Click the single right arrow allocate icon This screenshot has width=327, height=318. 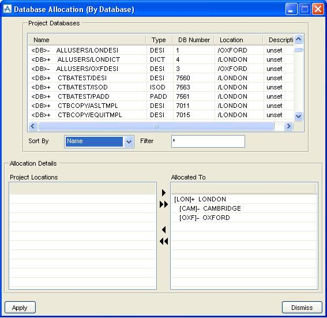point(164,192)
